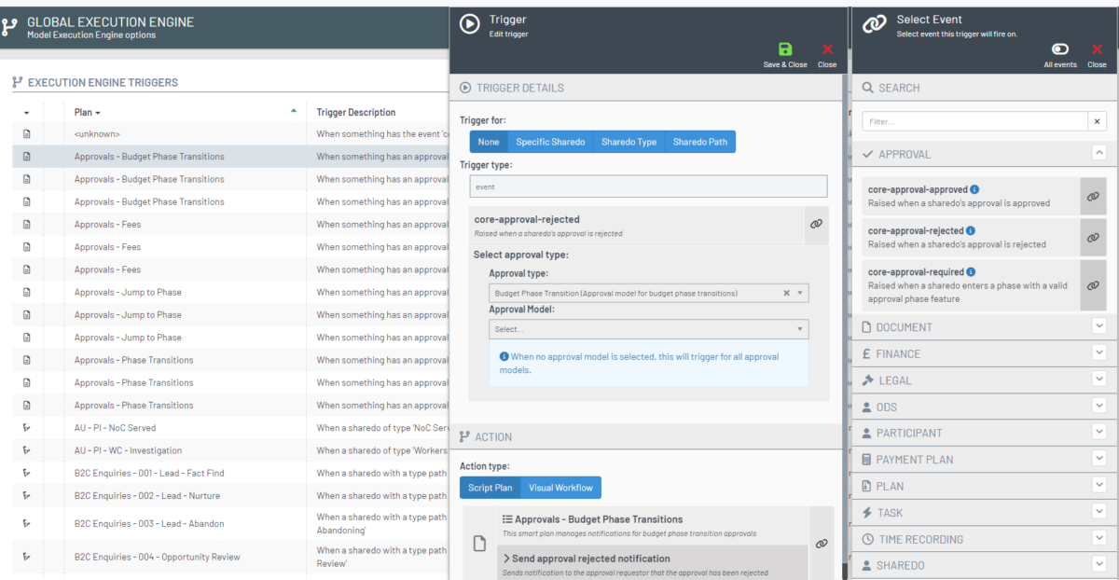
Task: Select Script Plan action type
Action: [x=490, y=488]
